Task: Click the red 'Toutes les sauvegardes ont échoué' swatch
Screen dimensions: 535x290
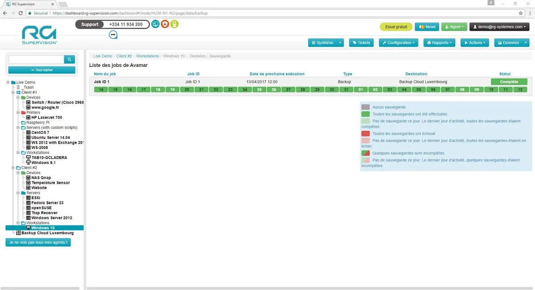Action: [366, 133]
